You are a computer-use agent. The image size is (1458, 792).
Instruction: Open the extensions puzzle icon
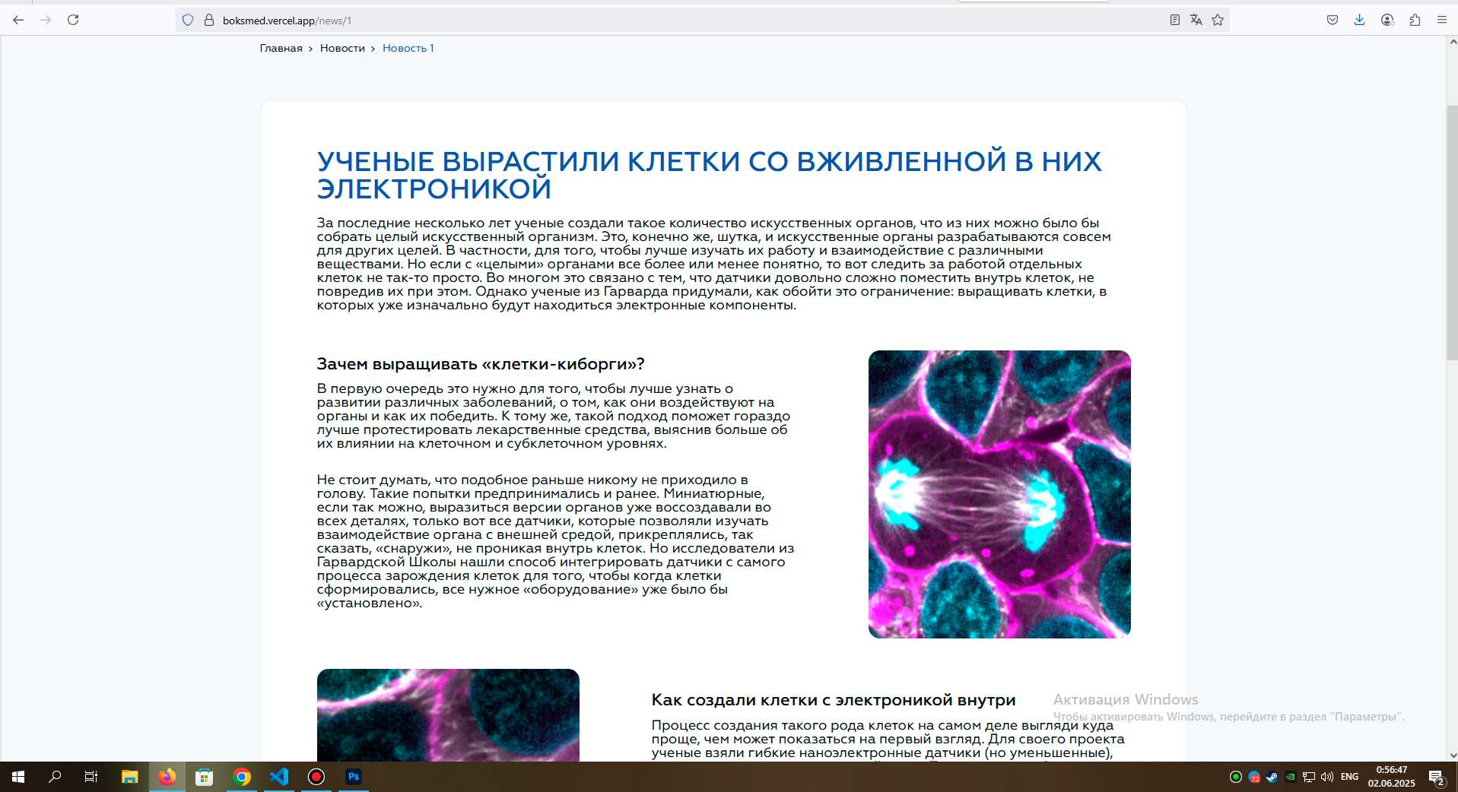1415,20
